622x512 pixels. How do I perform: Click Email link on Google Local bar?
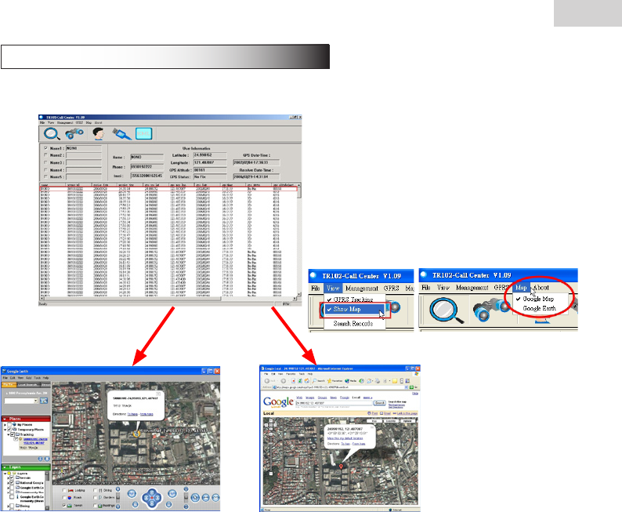tap(385, 413)
